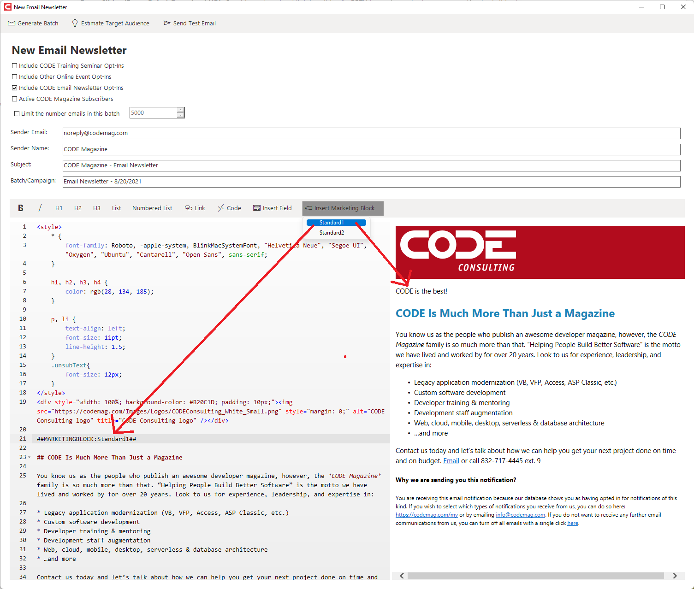Open the Email link in the preview
694x589 pixels.
[x=451, y=461]
